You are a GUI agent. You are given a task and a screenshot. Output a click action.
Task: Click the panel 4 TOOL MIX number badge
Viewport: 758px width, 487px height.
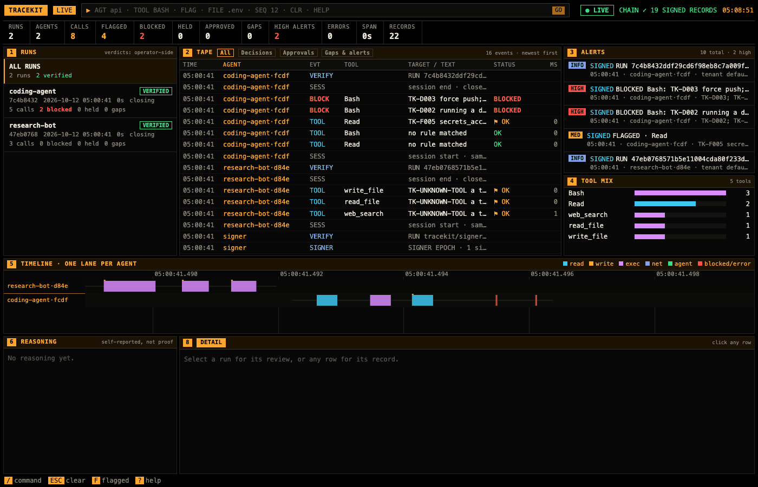pos(572,181)
